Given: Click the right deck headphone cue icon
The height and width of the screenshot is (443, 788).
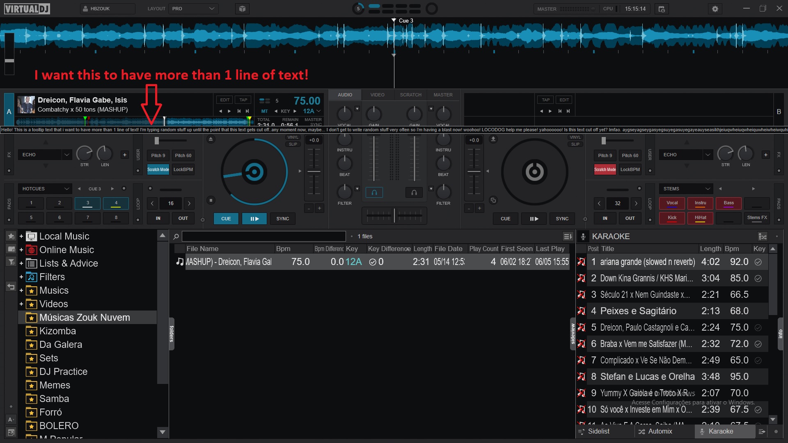Looking at the screenshot, I should pos(414,192).
